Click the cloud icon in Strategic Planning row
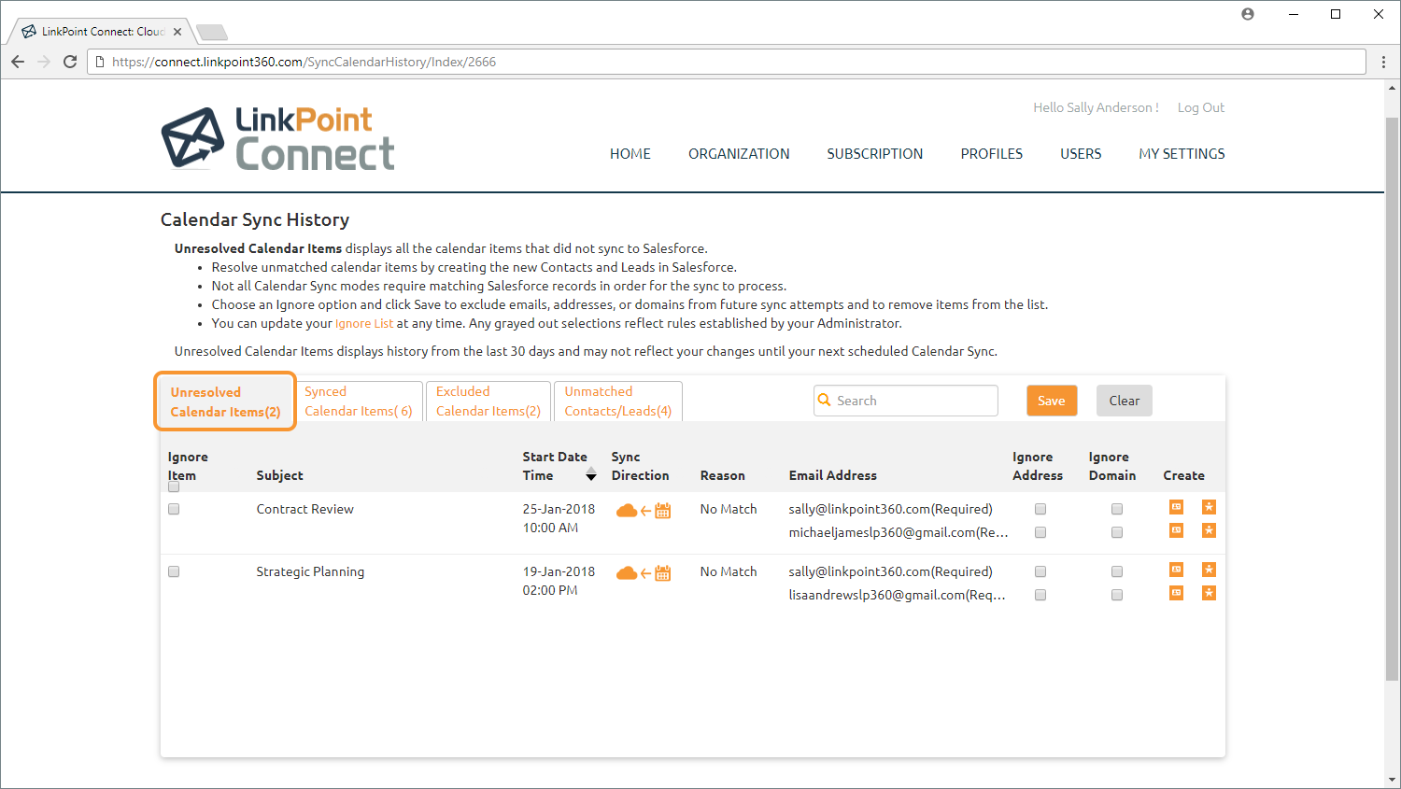The image size is (1401, 789). pyautogui.click(x=627, y=573)
